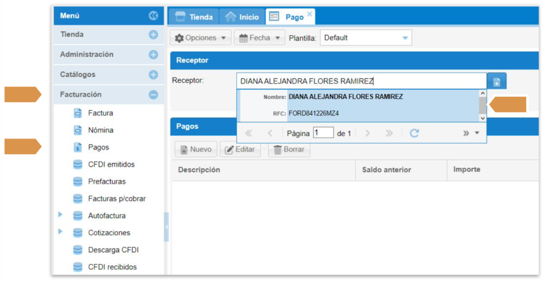
Task: Collapse the Facturación menu section
Action: [x=153, y=95]
